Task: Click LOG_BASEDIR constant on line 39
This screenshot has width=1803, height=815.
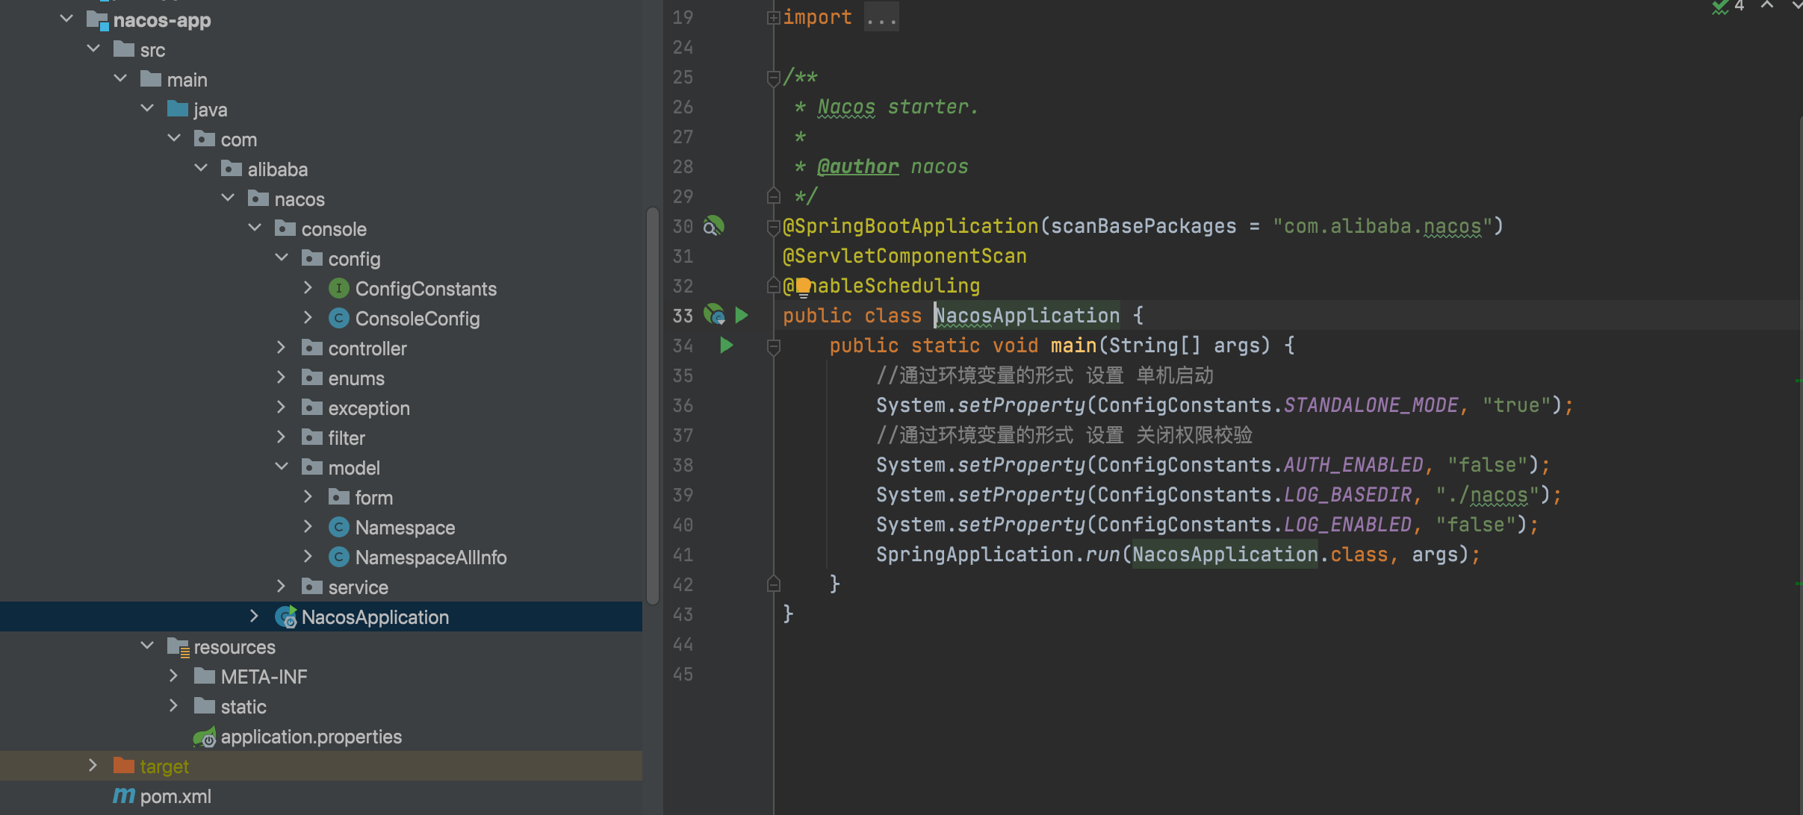Action: click(1347, 495)
